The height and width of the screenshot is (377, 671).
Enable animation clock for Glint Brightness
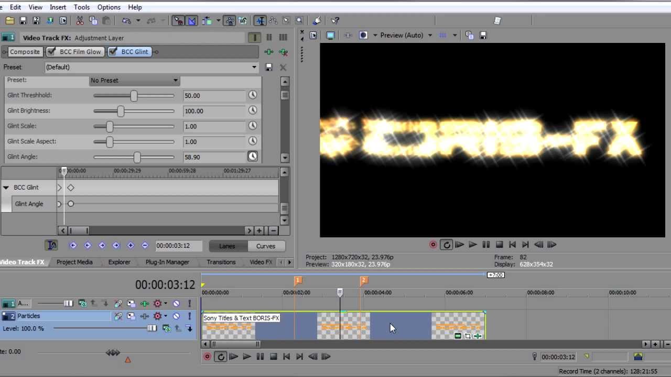(x=253, y=110)
